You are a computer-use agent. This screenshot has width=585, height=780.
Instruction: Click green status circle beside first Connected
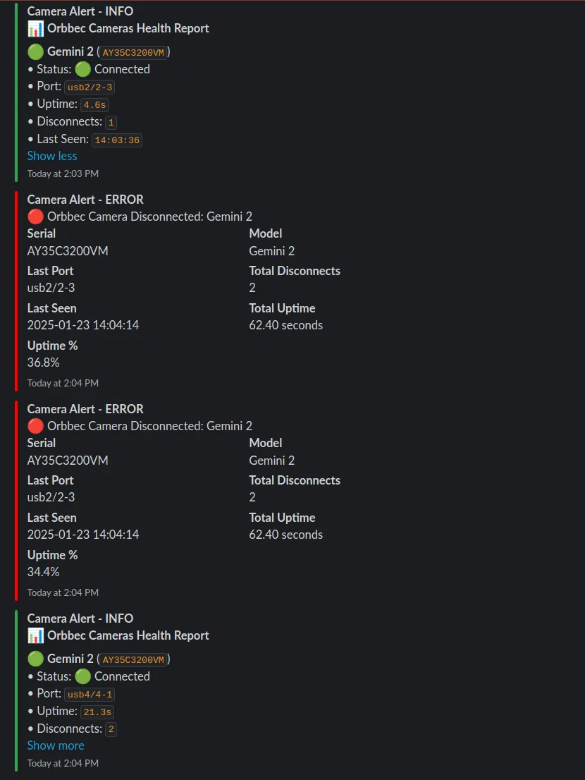tap(83, 69)
